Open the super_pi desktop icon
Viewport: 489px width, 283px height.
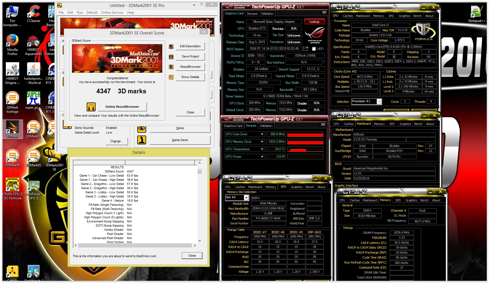33,100
